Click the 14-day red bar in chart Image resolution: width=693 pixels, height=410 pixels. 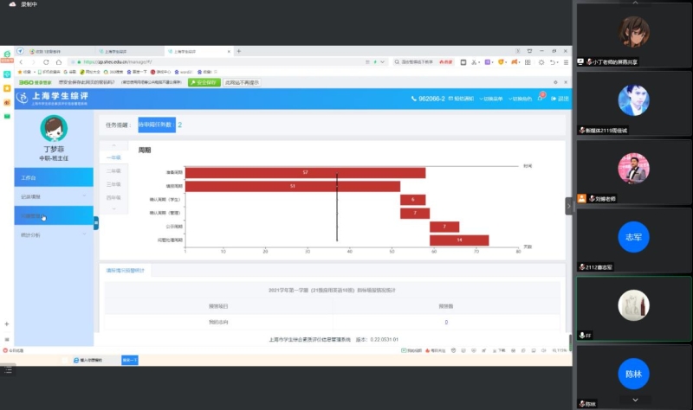click(459, 240)
